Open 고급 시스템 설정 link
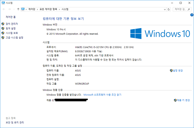194x128 pixels. click(14, 38)
